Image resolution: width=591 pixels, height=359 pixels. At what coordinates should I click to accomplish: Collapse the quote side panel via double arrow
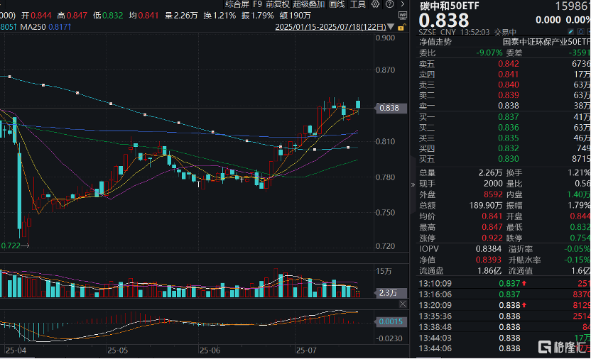[413, 184]
